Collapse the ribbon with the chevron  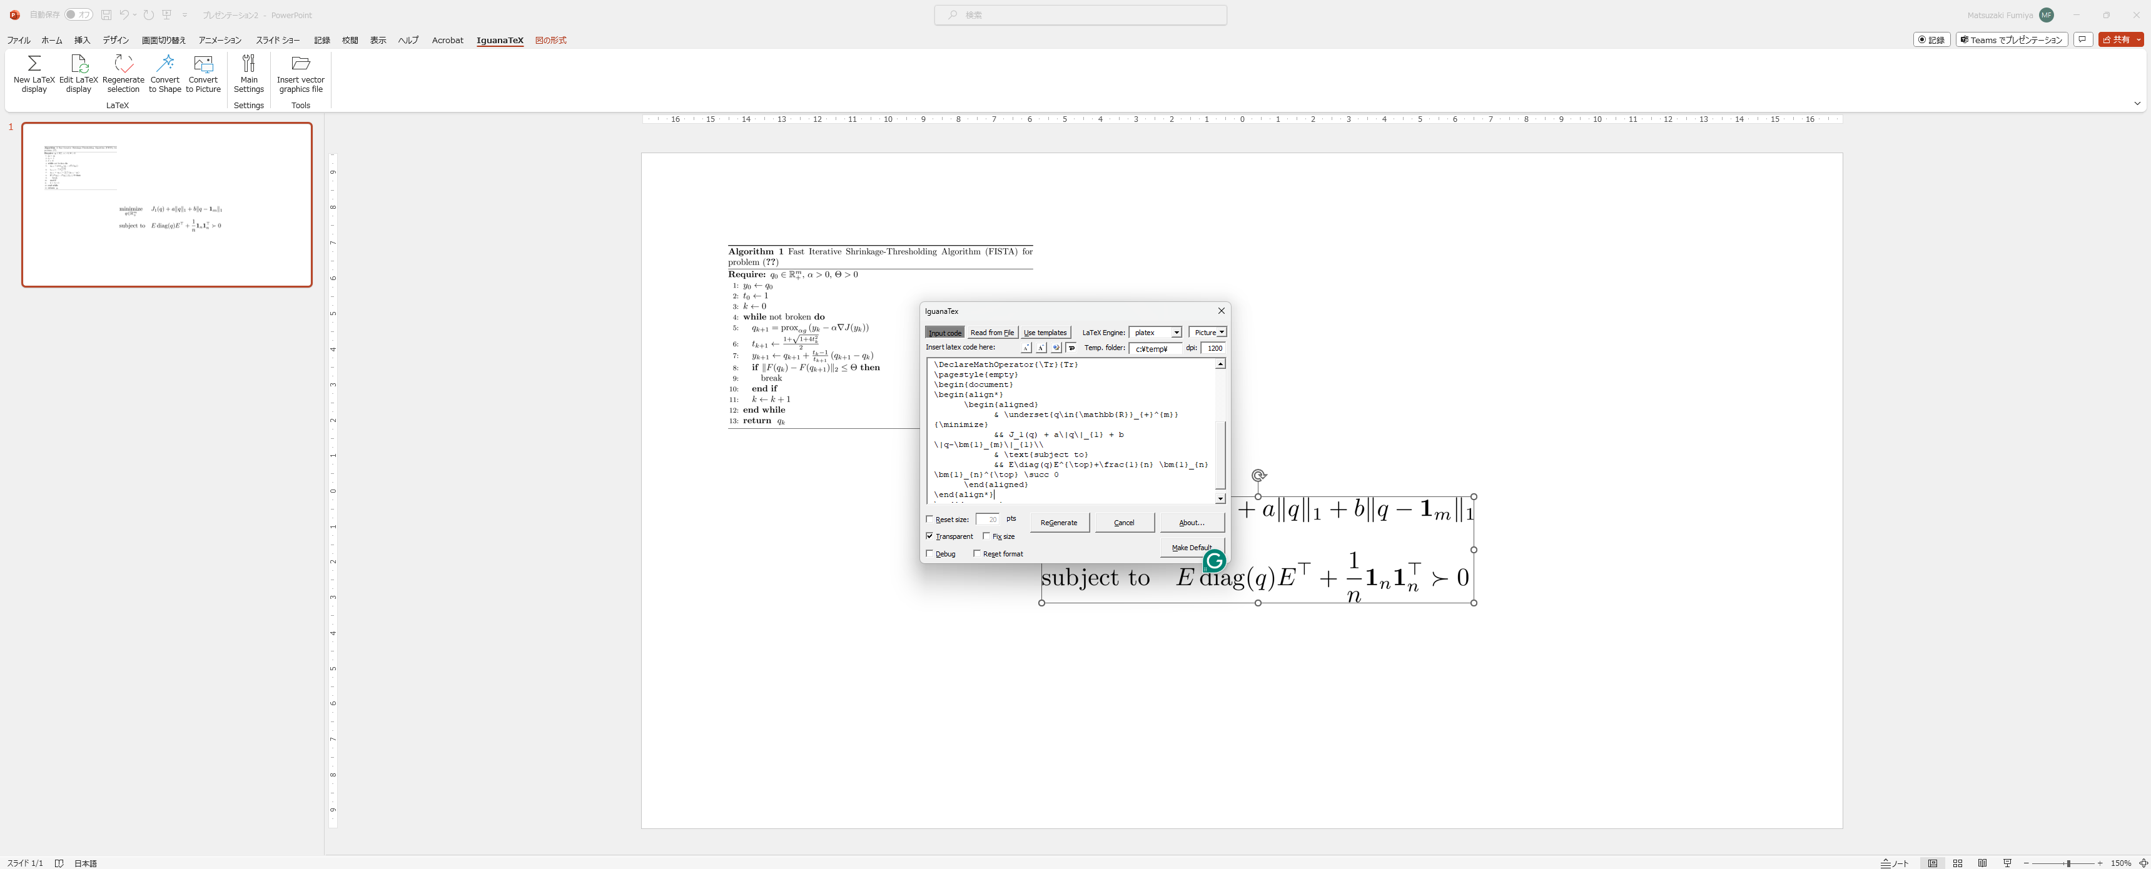pos(2137,103)
